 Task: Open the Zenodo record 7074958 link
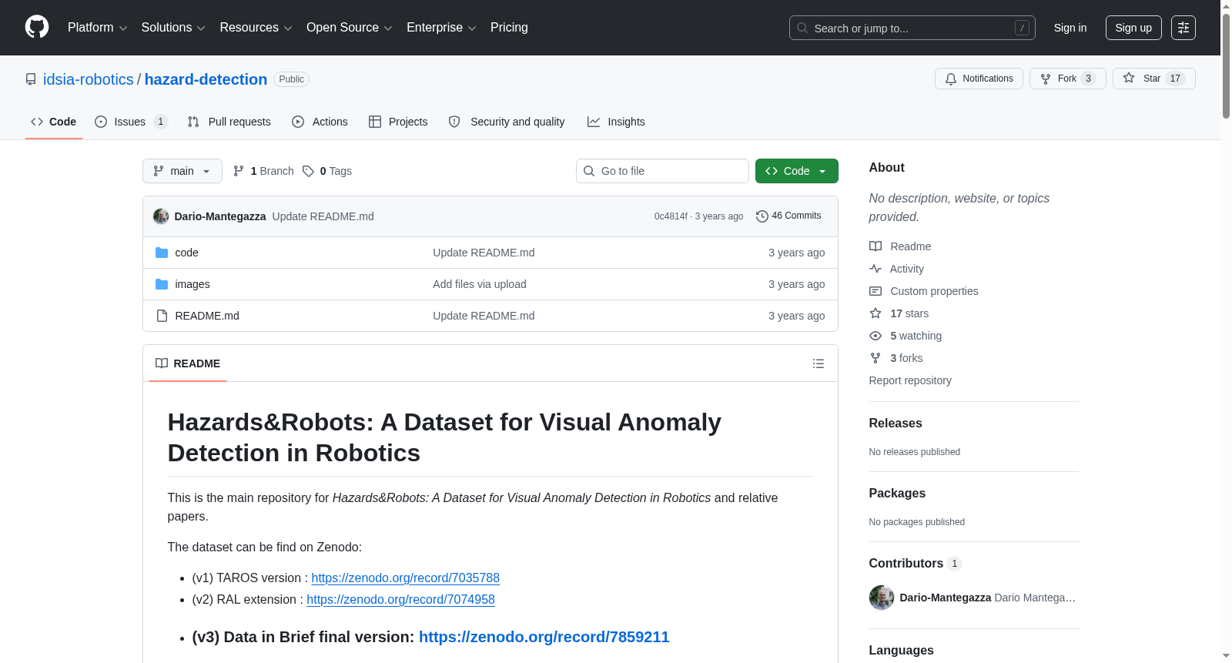pos(400,600)
